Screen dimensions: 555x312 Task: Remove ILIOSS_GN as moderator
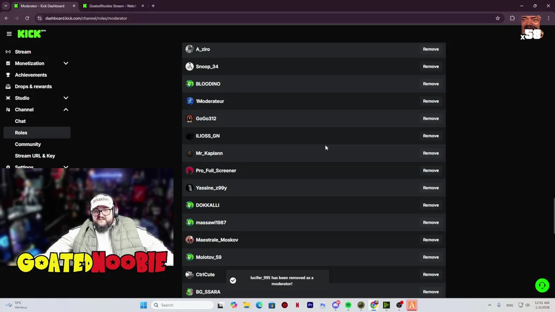[431, 136]
